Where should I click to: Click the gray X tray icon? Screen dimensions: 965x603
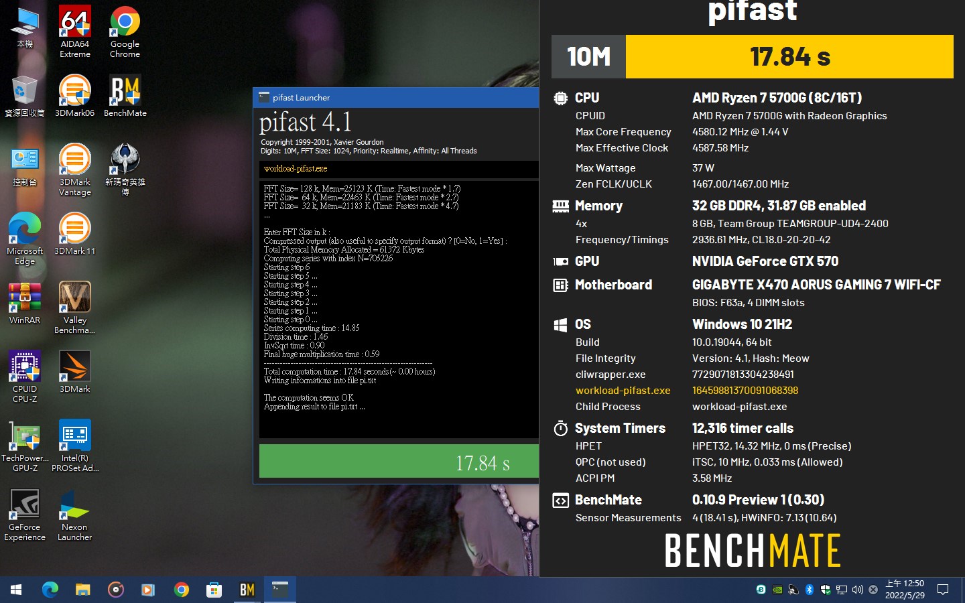873,590
